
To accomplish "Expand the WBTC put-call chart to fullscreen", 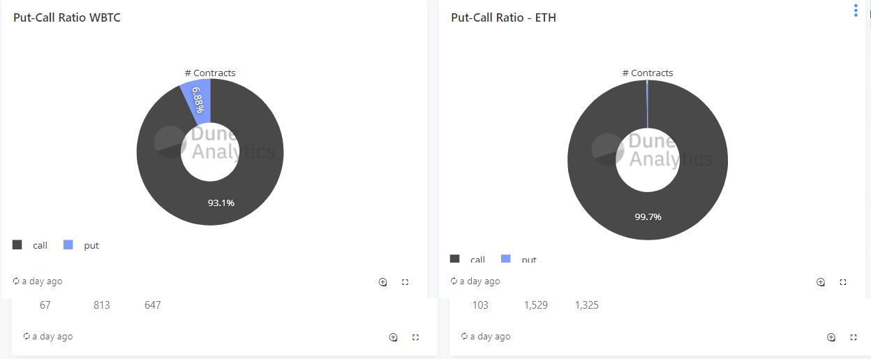I will tap(405, 282).
